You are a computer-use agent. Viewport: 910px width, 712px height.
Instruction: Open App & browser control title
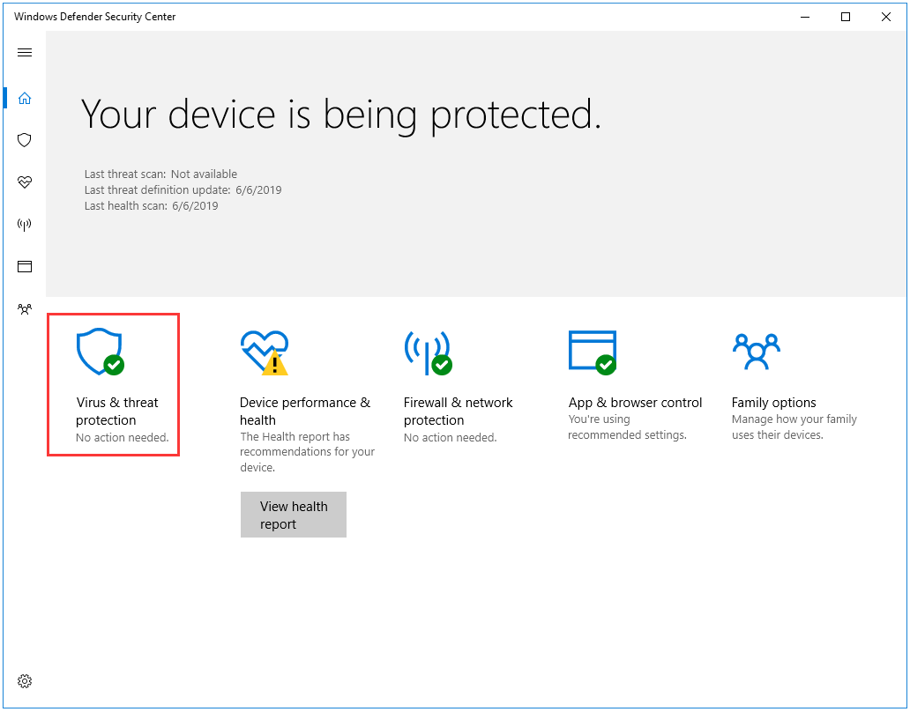[x=636, y=403]
